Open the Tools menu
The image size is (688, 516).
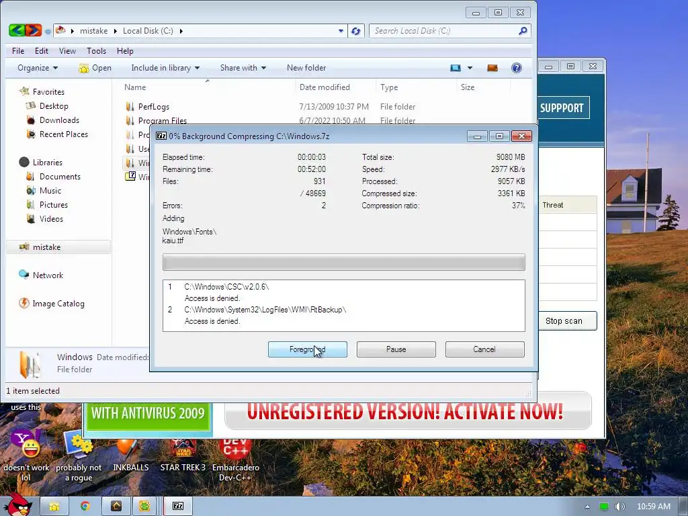tap(97, 51)
